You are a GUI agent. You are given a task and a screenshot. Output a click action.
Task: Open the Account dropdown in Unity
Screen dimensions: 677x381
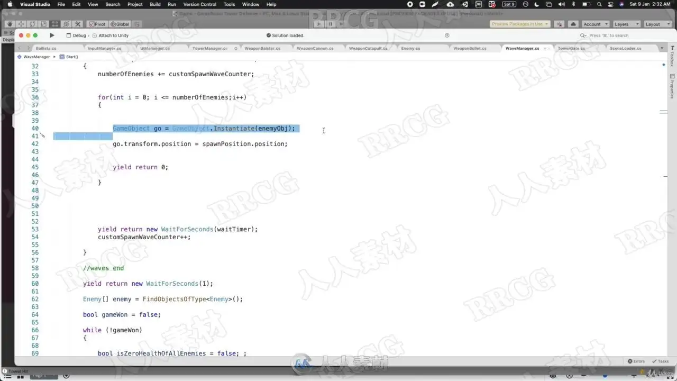[x=596, y=24]
